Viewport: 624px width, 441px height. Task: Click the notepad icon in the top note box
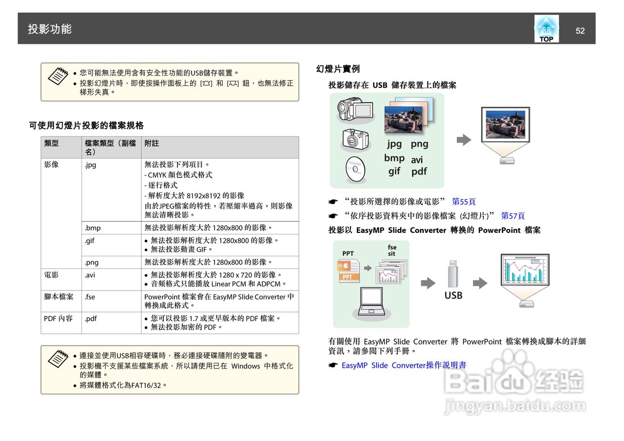[x=58, y=76]
